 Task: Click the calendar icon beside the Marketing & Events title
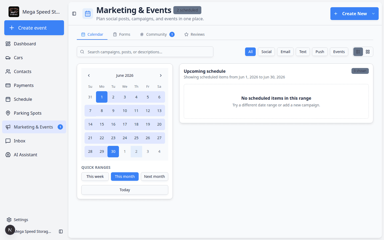click(88, 14)
